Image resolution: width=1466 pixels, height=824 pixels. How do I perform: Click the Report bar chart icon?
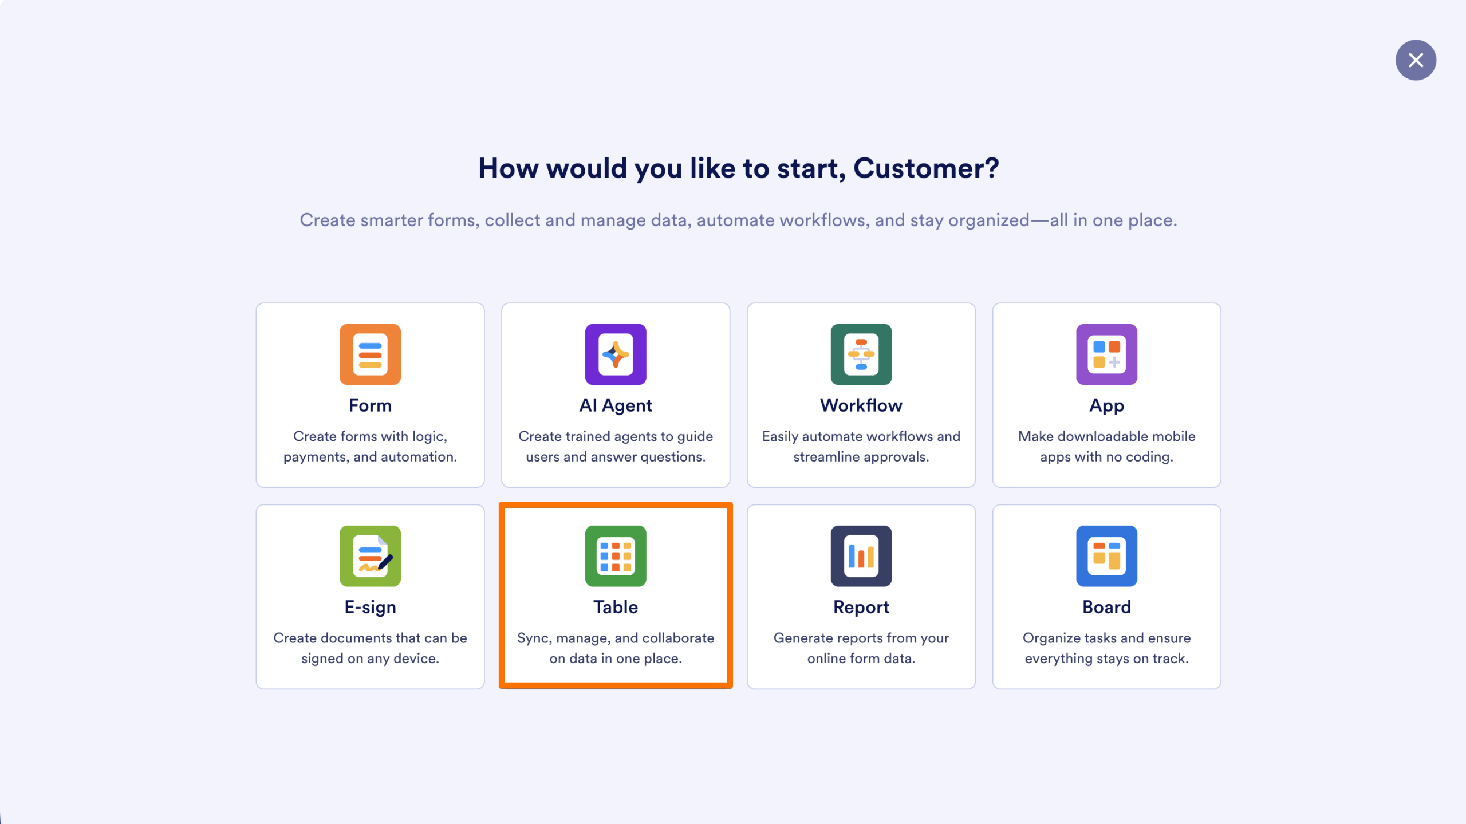point(861,556)
